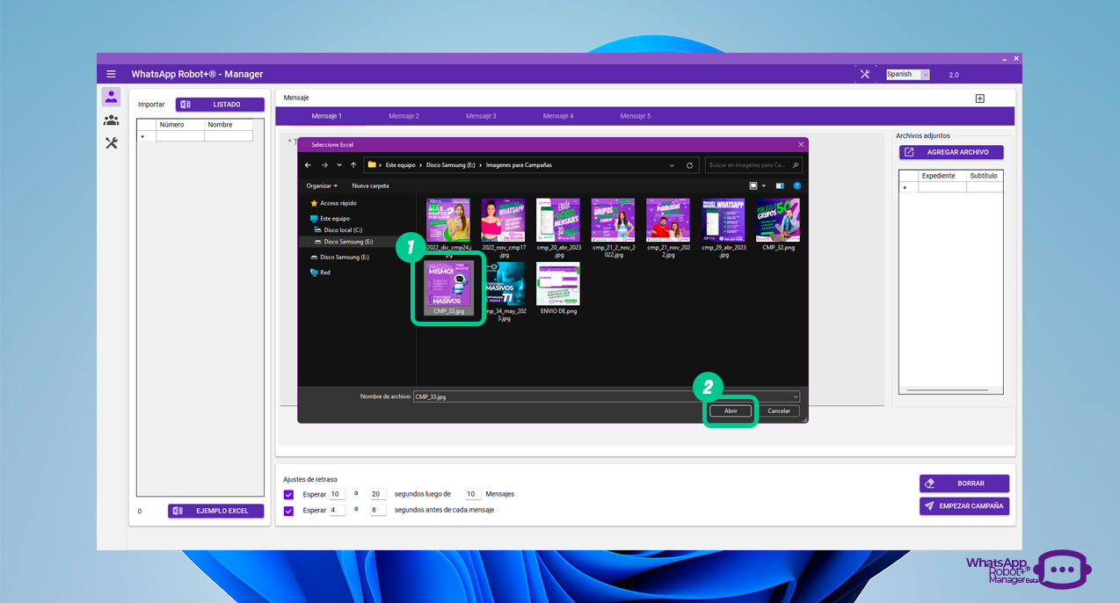Screen dimensions: 1120x603
Task: Open the file dialog help icon
Action: pyautogui.click(x=797, y=185)
